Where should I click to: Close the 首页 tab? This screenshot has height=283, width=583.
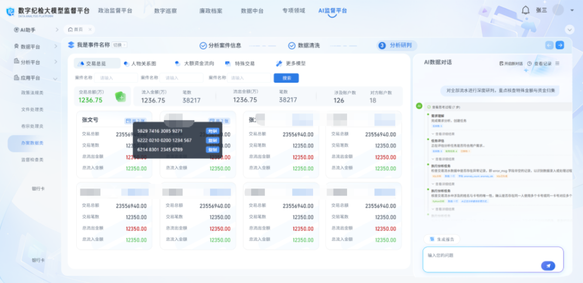[90, 29]
